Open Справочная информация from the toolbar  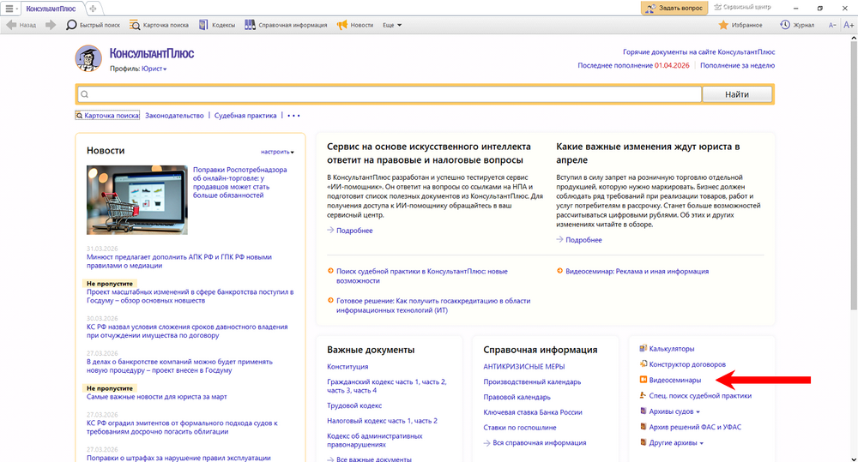point(286,25)
